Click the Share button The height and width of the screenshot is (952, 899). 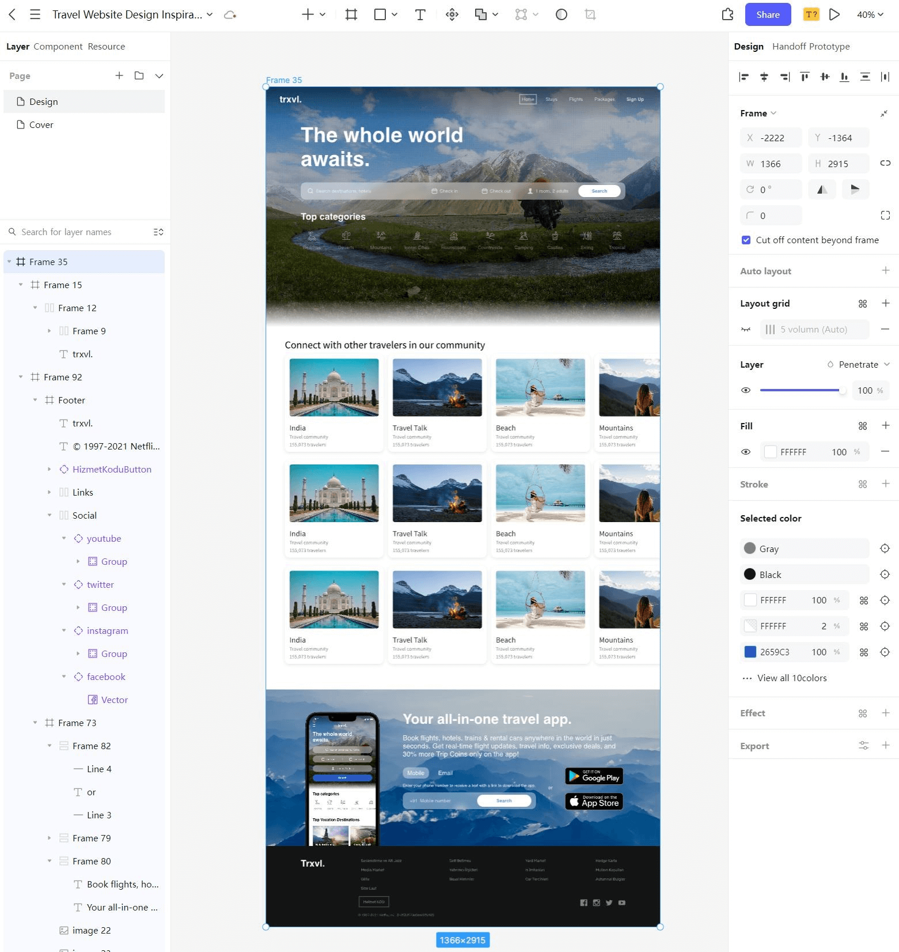click(x=768, y=14)
